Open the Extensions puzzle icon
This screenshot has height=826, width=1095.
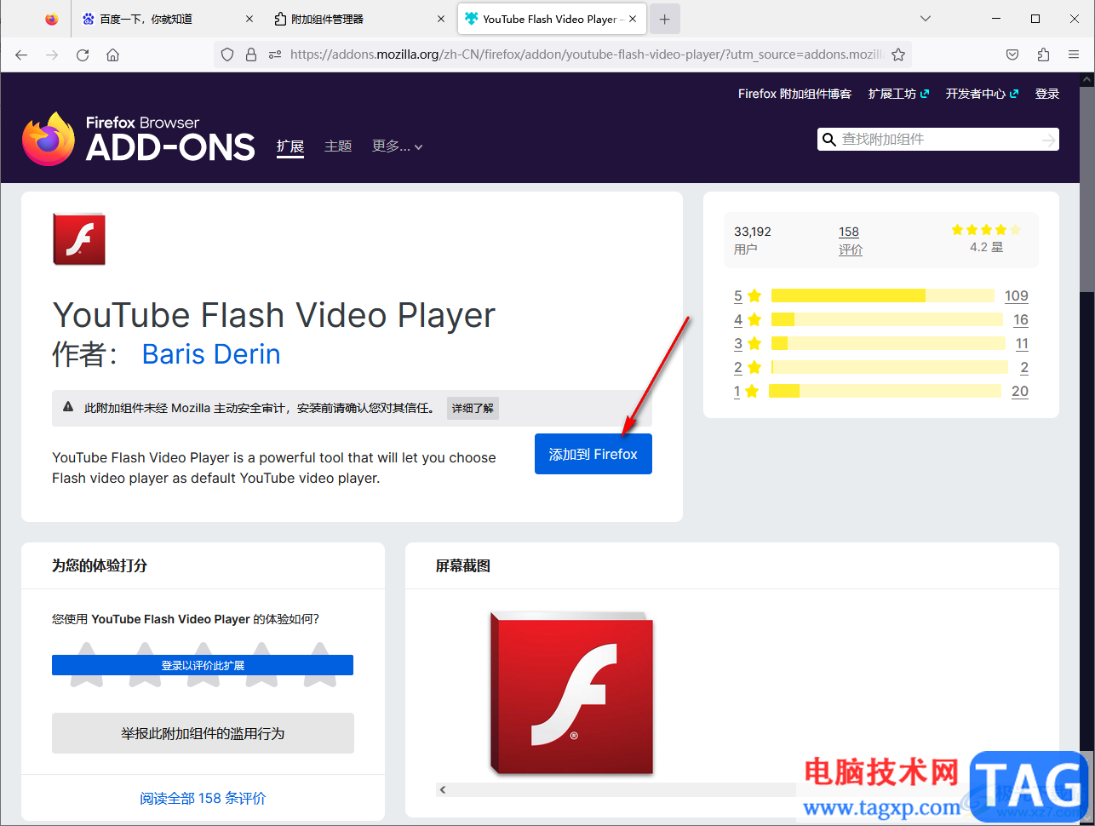(x=1043, y=54)
